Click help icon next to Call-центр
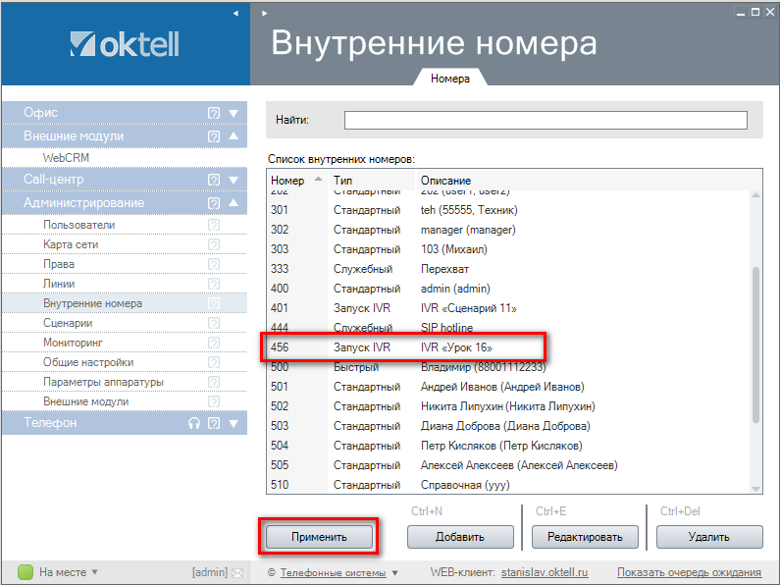 tap(214, 180)
